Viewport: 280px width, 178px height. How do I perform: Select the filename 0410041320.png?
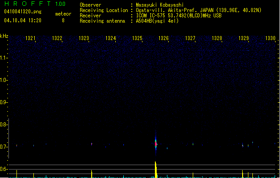click(x=23, y=12)
